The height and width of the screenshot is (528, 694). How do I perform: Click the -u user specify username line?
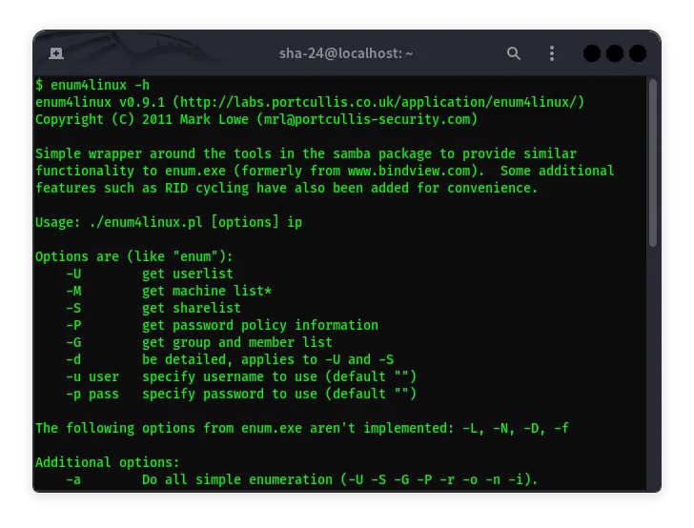pyautogui.click(x=241, y=376)
